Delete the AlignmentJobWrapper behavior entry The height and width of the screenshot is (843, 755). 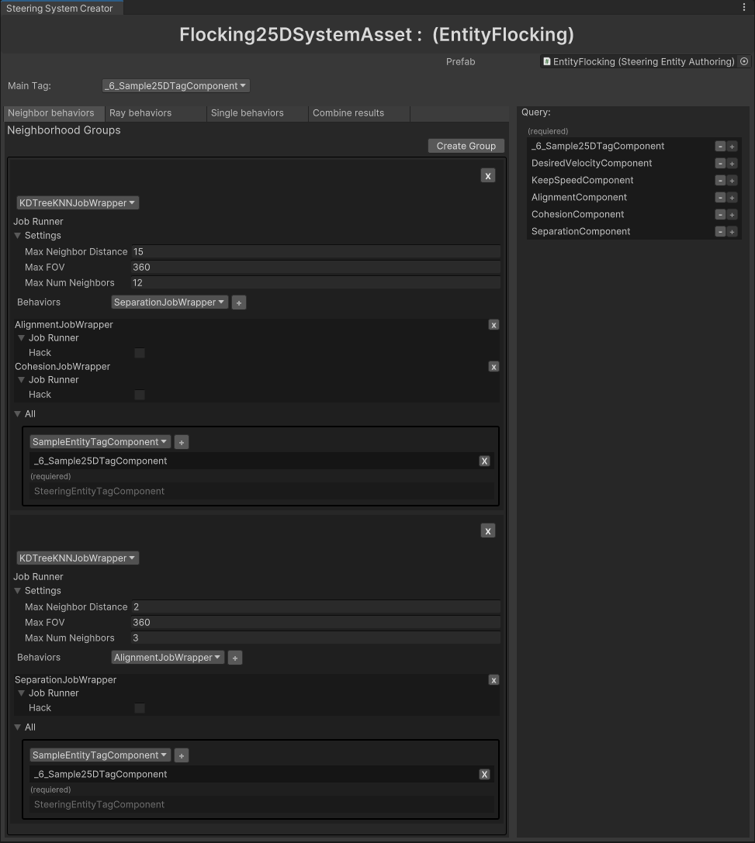pos(494,325)
